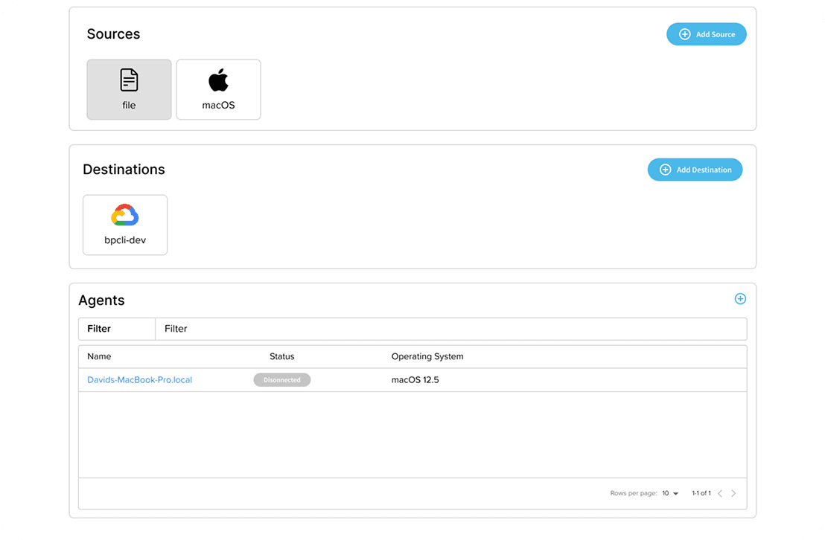Viewport: 825px width, 540px height.
Task: Click the Add Destination button
Action: 695,170
